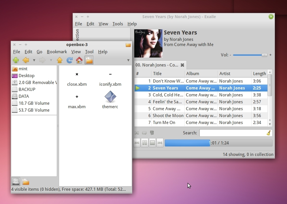Click the green play icon in Exaile titlebar
The width and height of the screenshot is (287, 204).
pos(271,17)
